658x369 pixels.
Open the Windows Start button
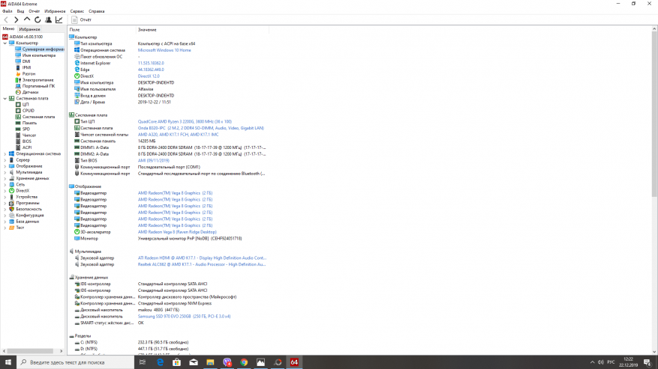8,362
